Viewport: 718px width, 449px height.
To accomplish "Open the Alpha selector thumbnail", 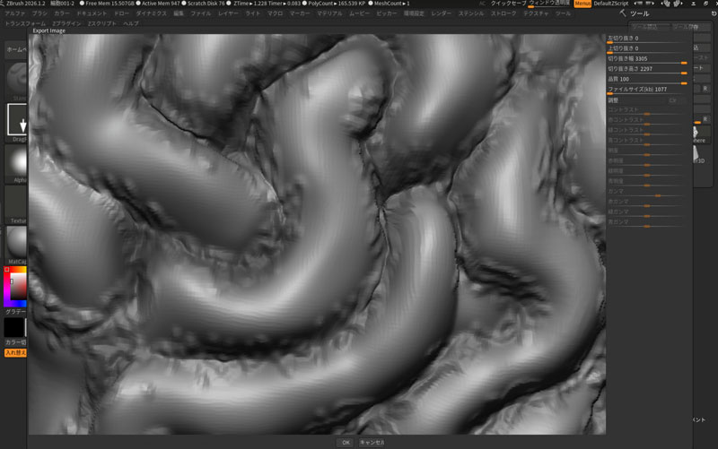I will (17, 164).
